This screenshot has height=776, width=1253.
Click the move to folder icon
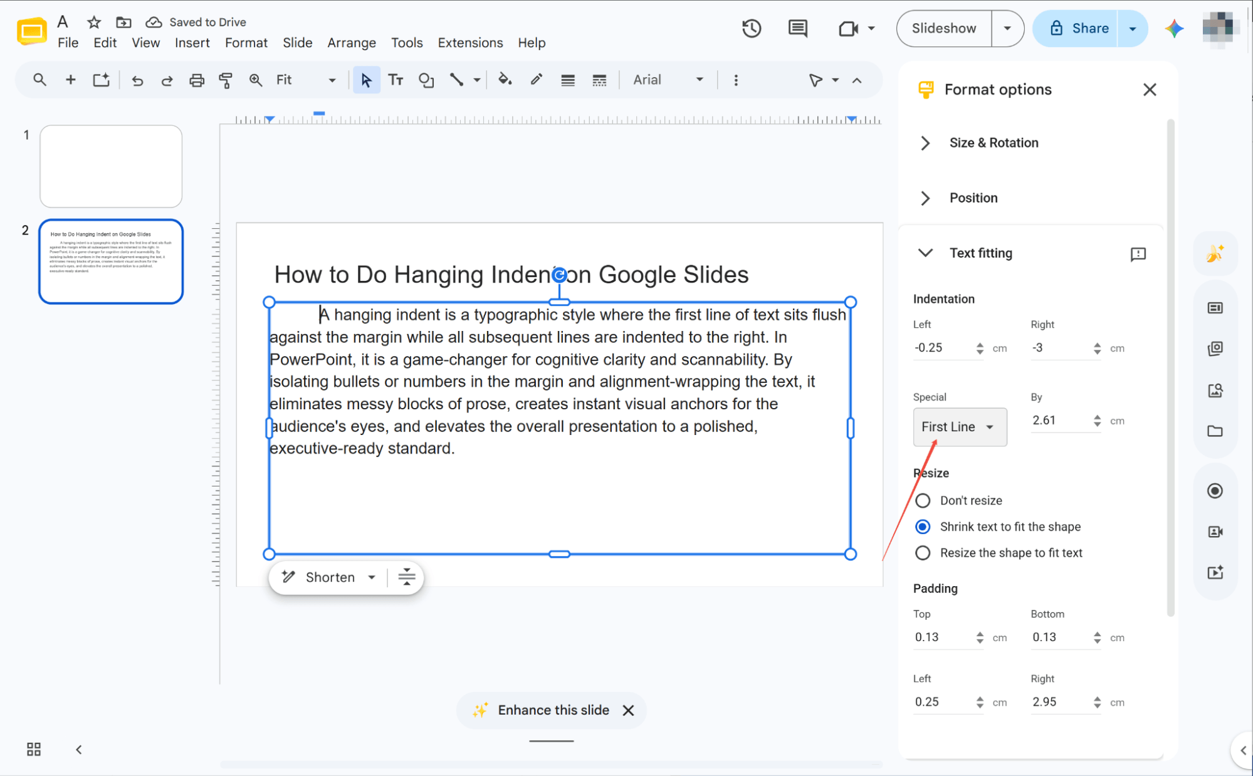123,23
